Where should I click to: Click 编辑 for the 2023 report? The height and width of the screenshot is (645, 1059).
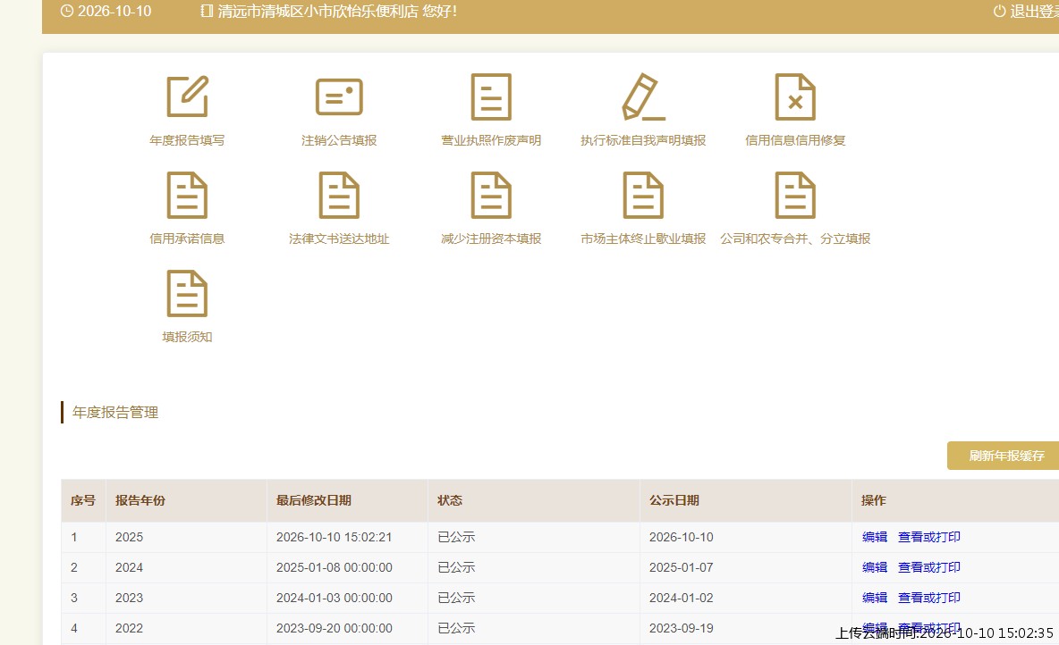click(875, 598)
